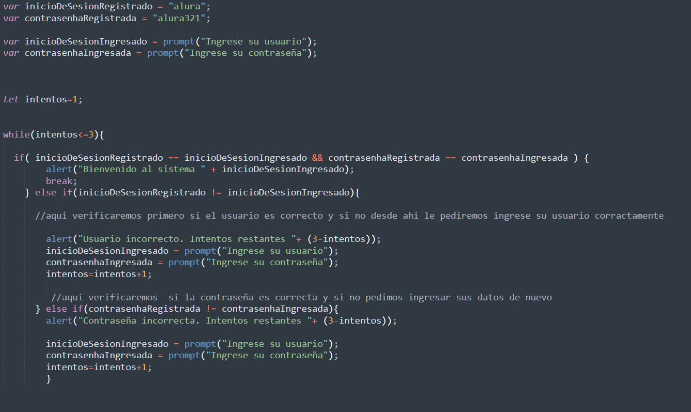691x412 pixels.
Task: Click the number 1 in 'let intentos=1'
Action: [x=75, y=99]
